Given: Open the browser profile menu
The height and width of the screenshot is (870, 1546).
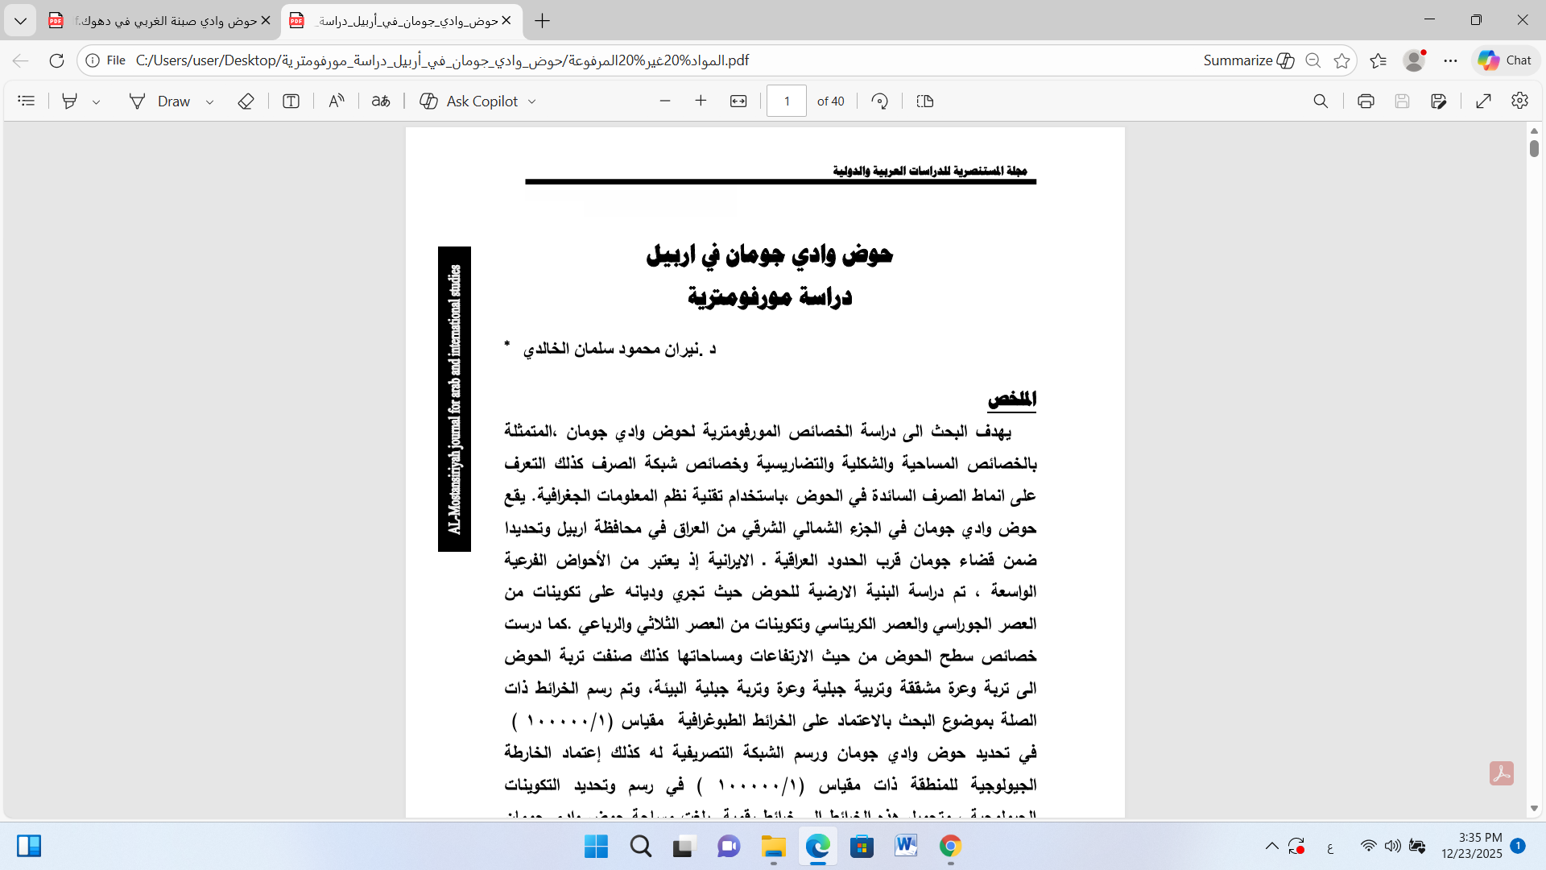Looking at the screenshot, I should coord(1414,60).
